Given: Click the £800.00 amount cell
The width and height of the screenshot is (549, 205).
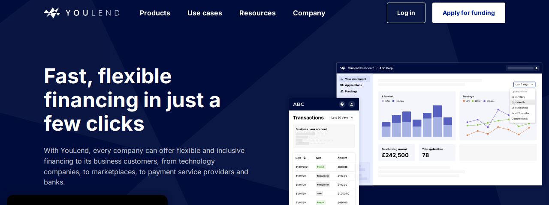Looking at the screenshot, I should pyautogui.click(x=342, y=167).
